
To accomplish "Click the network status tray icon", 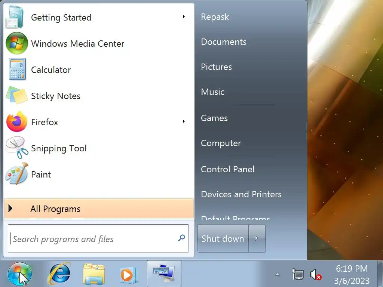I will point(298,275).
